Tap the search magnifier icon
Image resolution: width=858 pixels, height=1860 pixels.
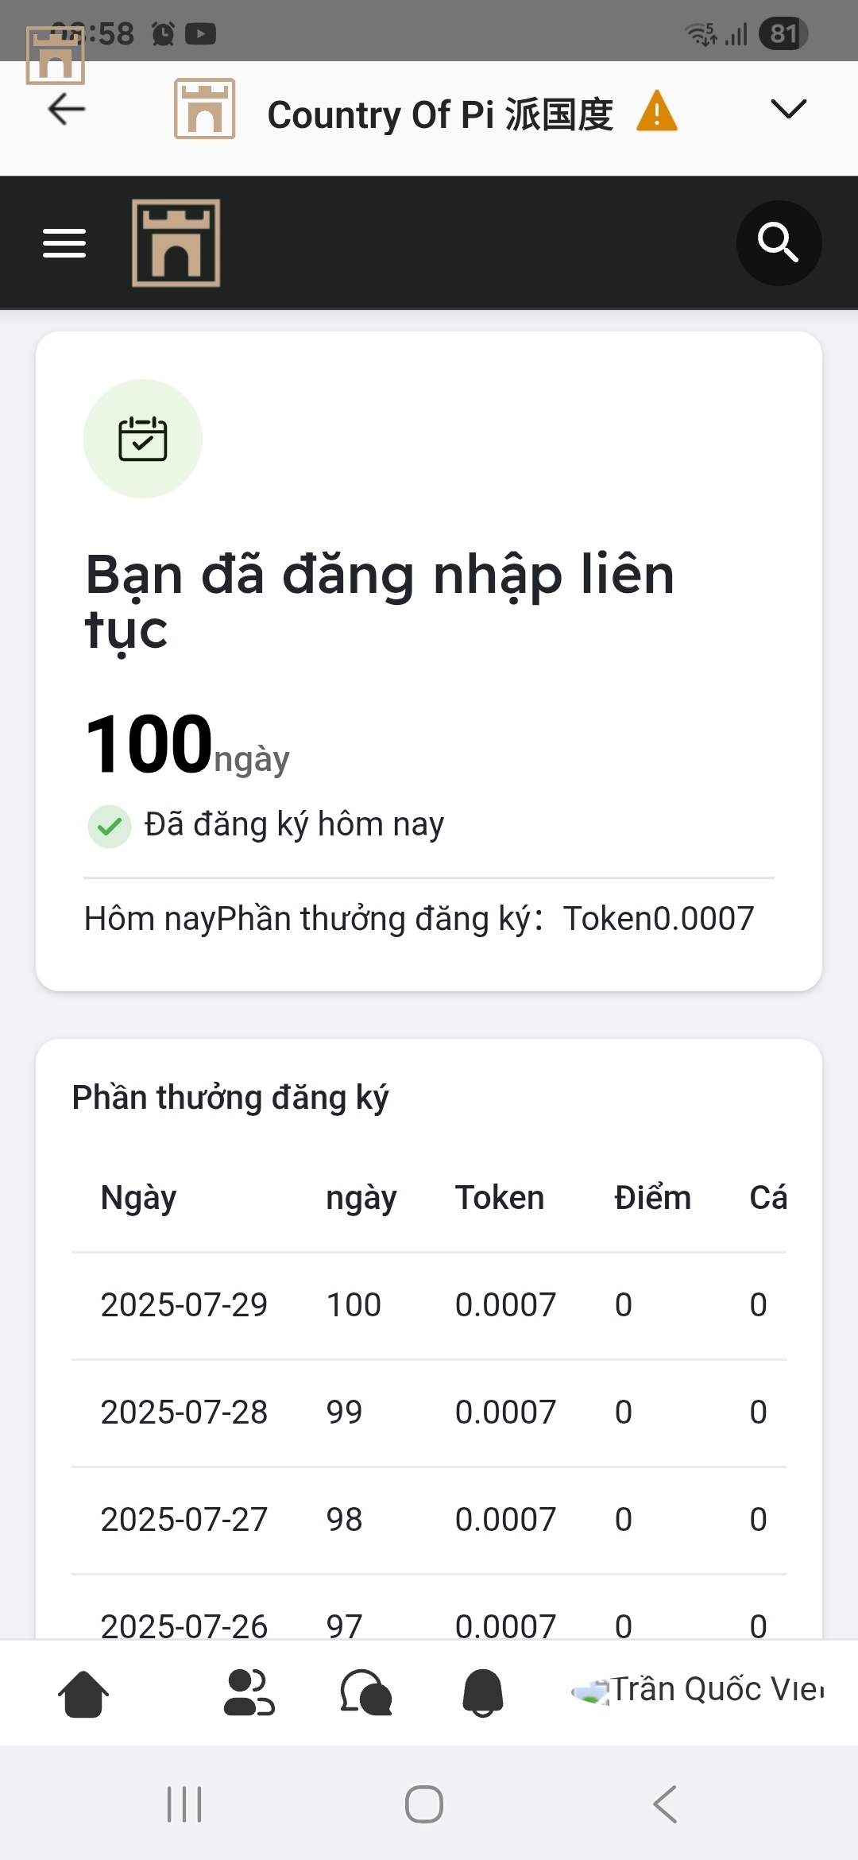[x=778, y=243]
